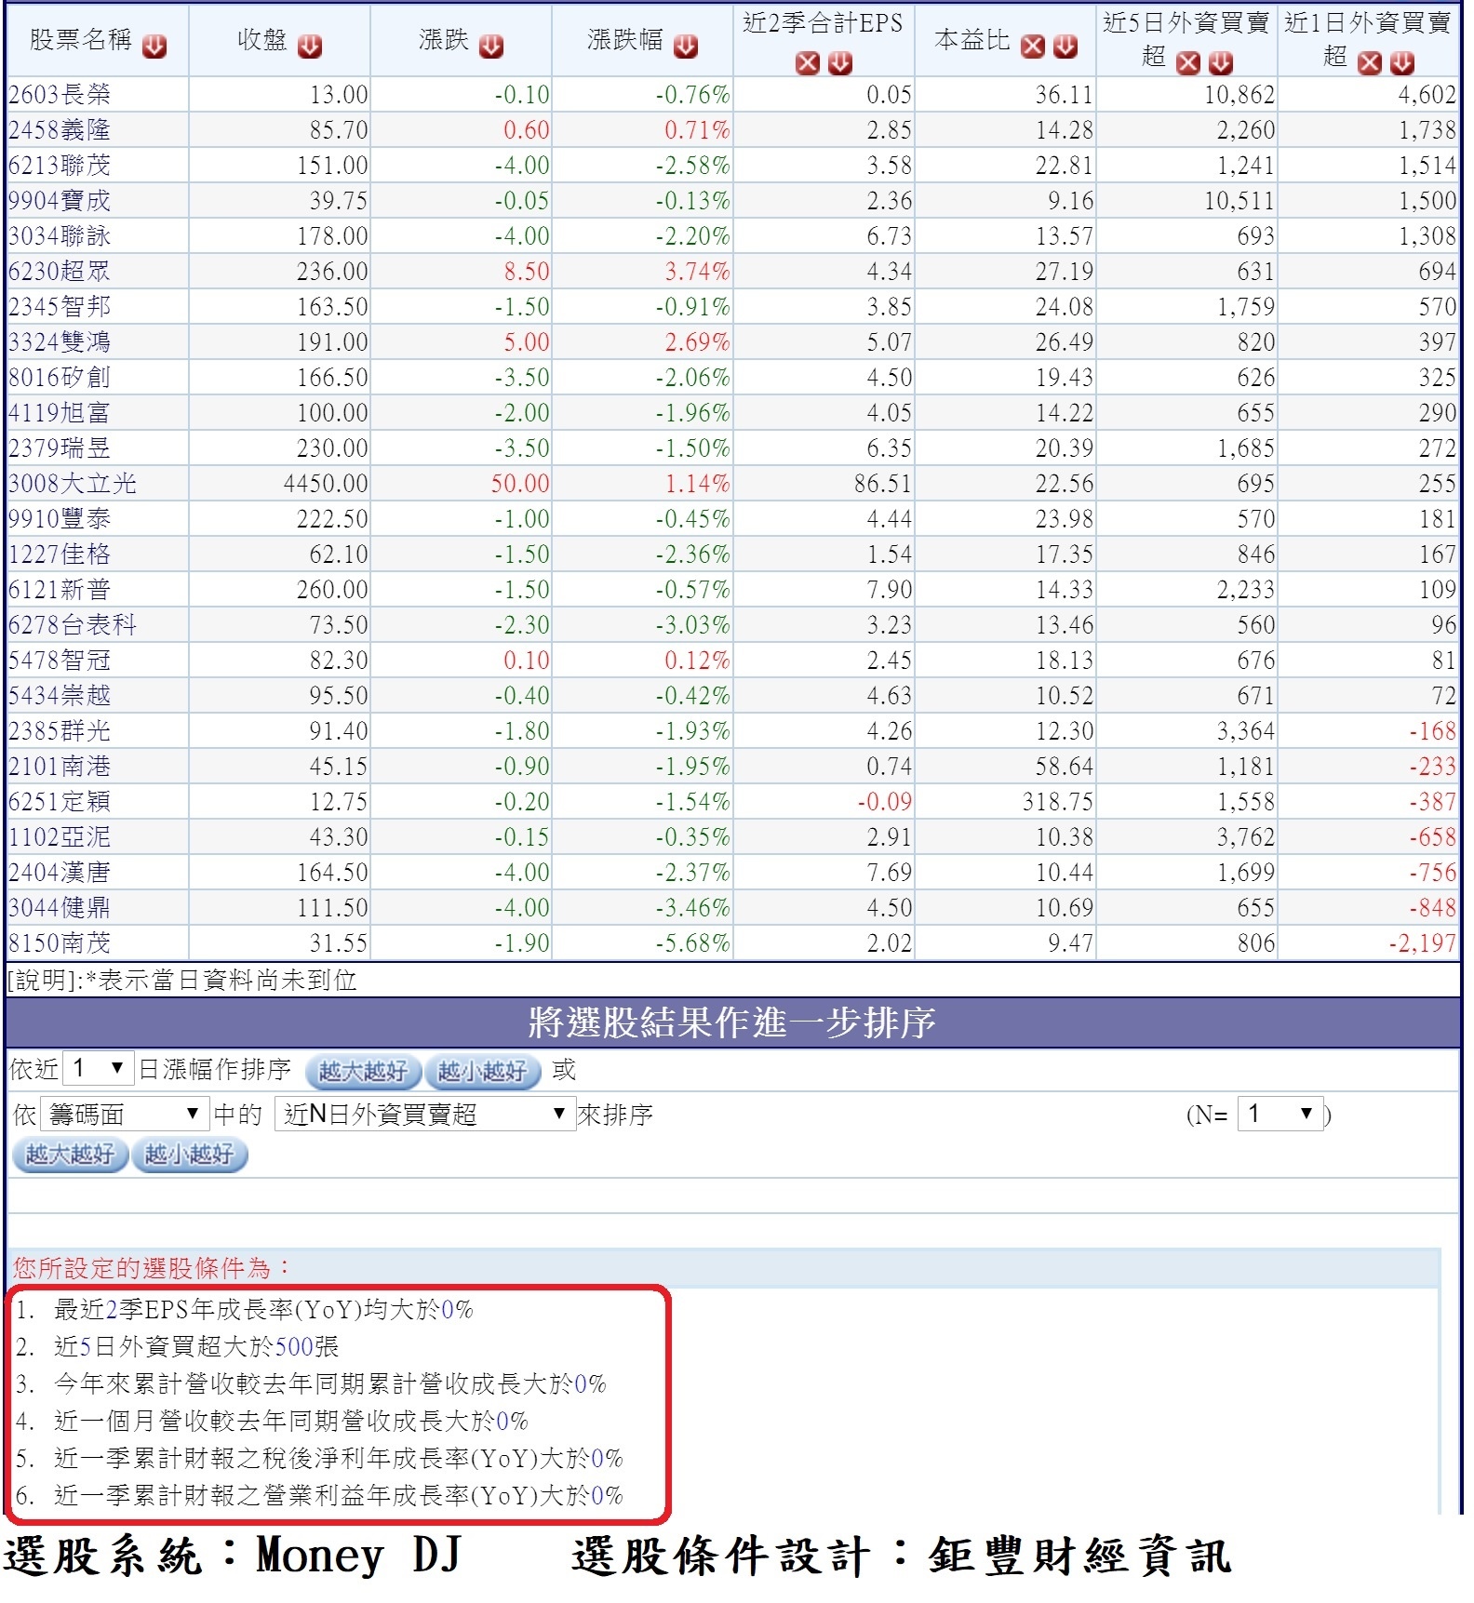Sort by 股票名稱 using its red arrow icon
1474x1603 pixels.
pyautogui.click(x=154, y=46)
